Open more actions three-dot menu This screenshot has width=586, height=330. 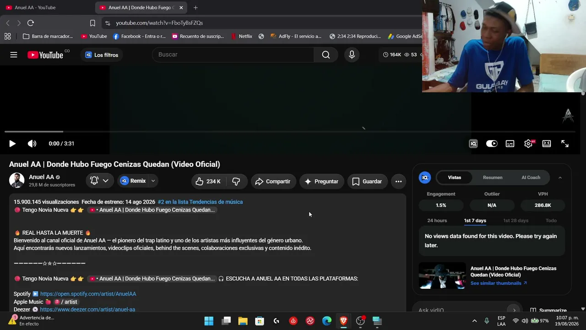coord(398,181)
